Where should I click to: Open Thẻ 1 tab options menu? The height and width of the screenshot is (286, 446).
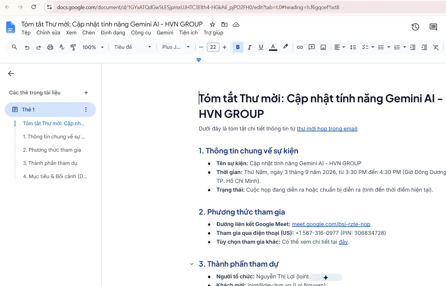click(x=86, y=110)
